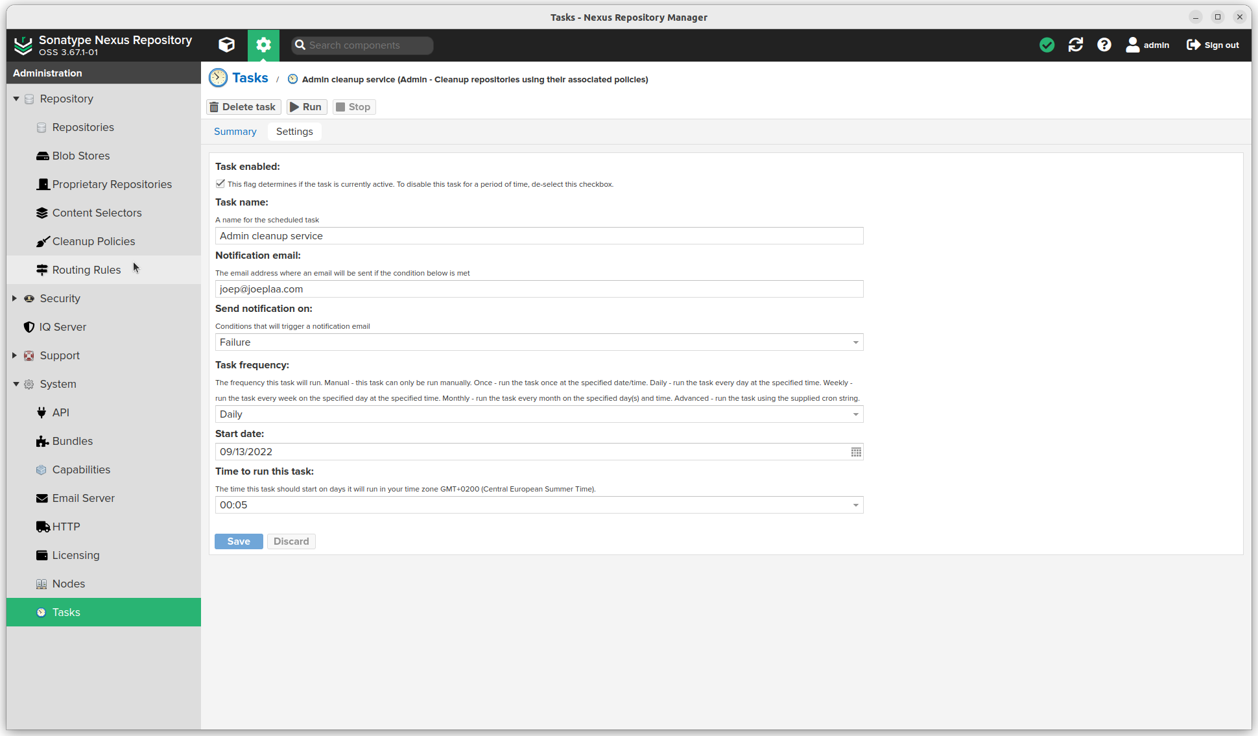Click the Bundles puzzle piece icon

(x=42, y=441)
